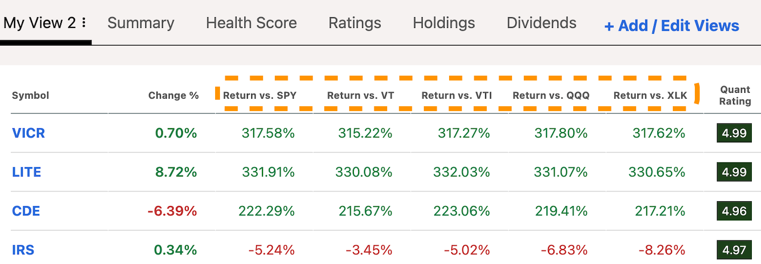Viewport: 761px width, 264px height.
Task: Open the VICR ticker link
Action: coord(28,133)
